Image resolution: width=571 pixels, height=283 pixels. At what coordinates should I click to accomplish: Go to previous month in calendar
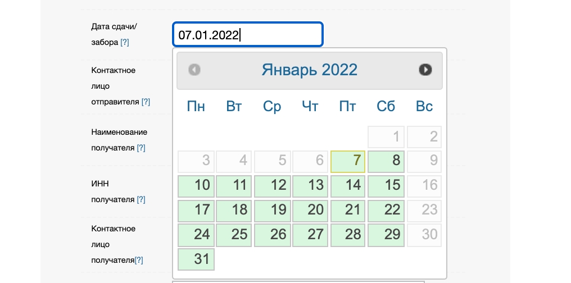tap(194, 70)
